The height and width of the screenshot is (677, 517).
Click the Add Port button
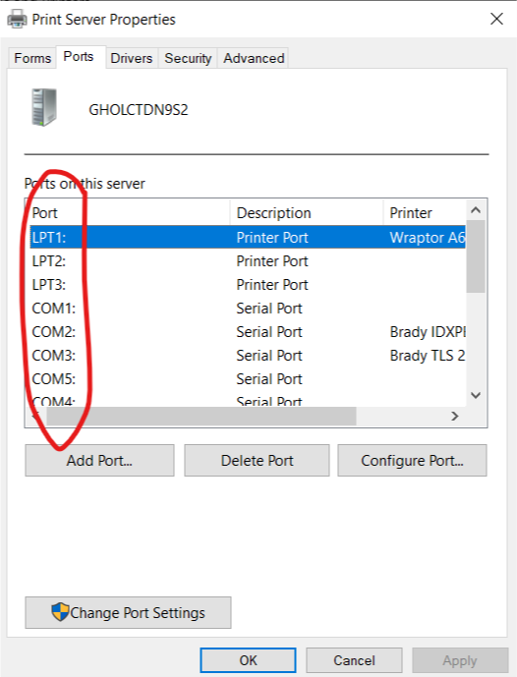point(99,460)
